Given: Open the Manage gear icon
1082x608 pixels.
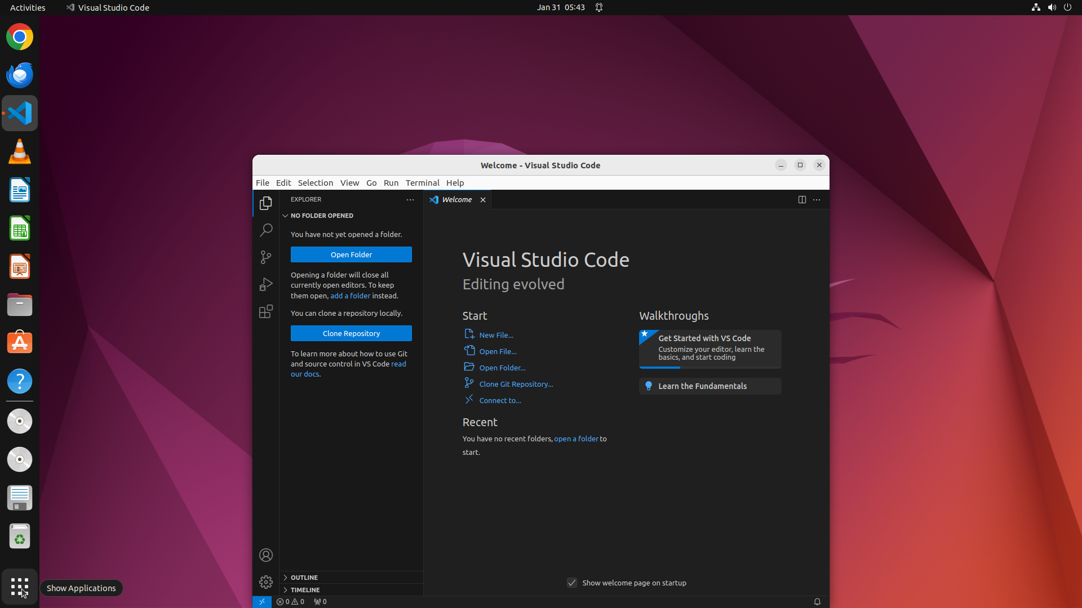Looking at the screenshot, I should coord(265,582).
